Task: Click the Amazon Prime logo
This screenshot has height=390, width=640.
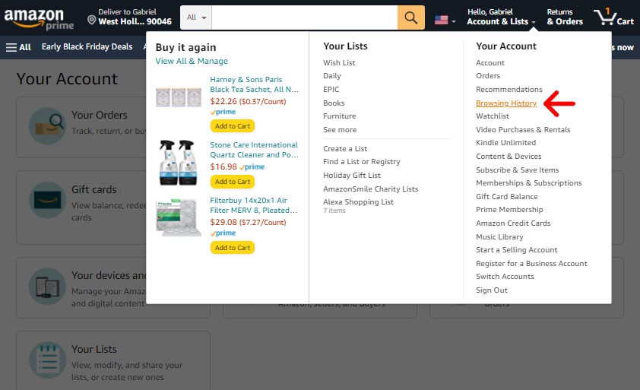Action: [x=39, y=19]
